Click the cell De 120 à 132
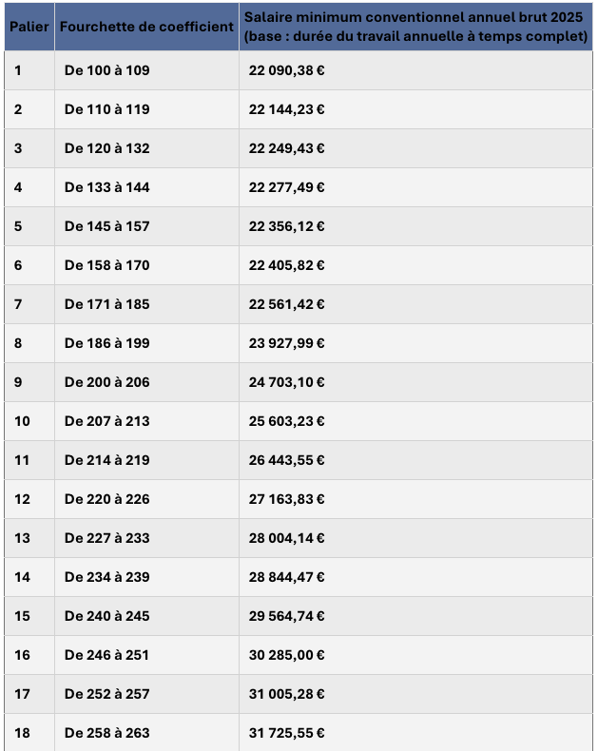 (x=107, y=148)
